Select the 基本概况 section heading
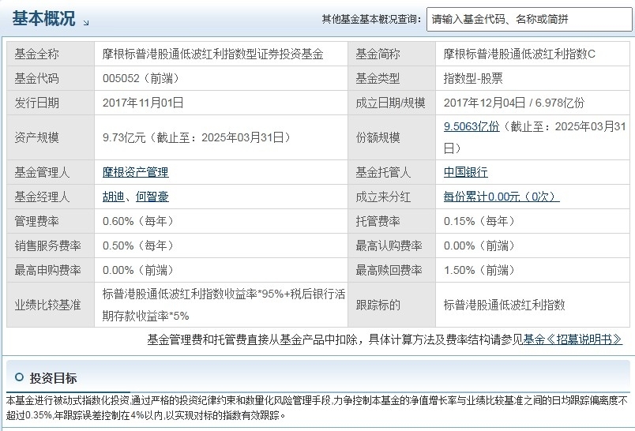Viewport: 635px width, 431px height. (43, 19)
